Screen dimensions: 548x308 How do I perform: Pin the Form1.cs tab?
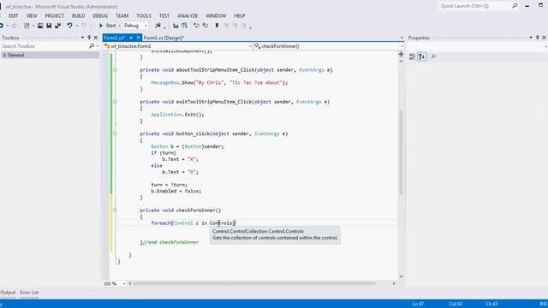tap(131, 38)
